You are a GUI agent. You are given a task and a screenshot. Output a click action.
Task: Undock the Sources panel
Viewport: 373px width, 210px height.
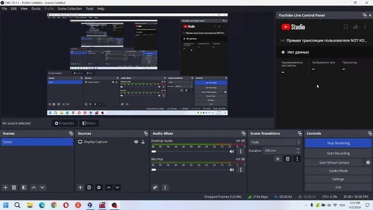[146, 134]
